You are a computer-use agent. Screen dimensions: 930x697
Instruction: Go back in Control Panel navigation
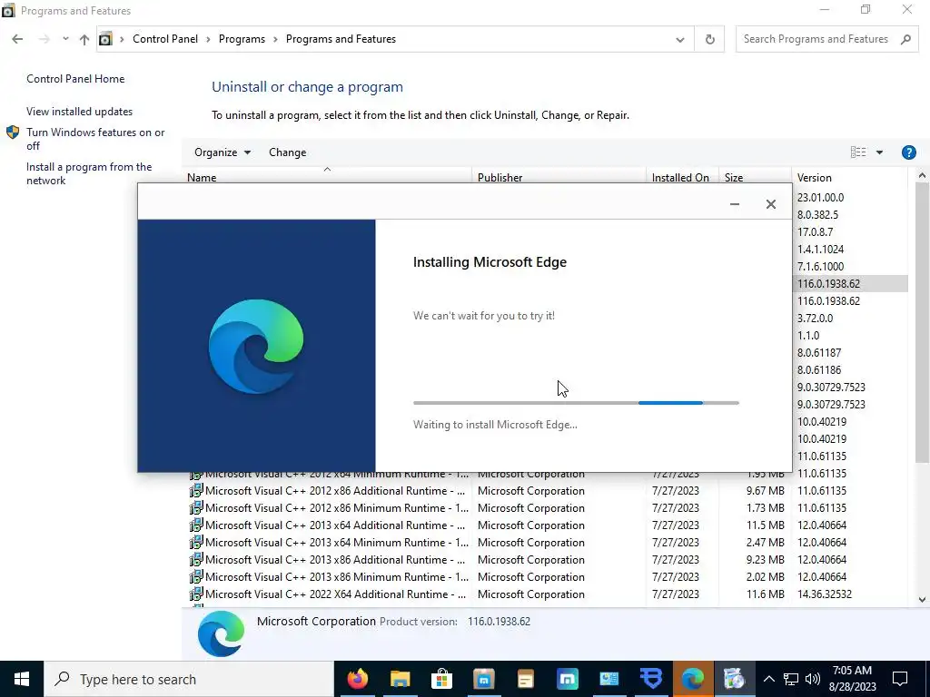pos(17,39)
